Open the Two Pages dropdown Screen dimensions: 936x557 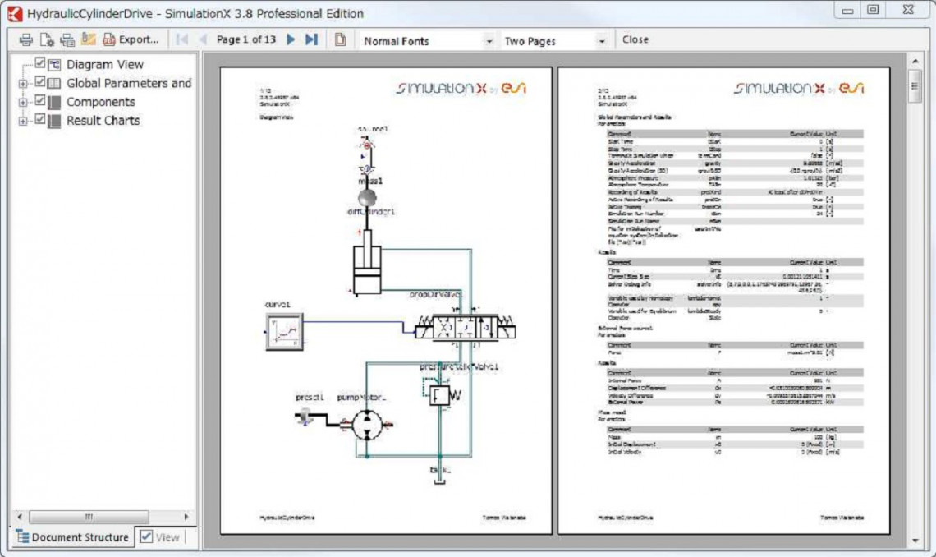[554, 41]
